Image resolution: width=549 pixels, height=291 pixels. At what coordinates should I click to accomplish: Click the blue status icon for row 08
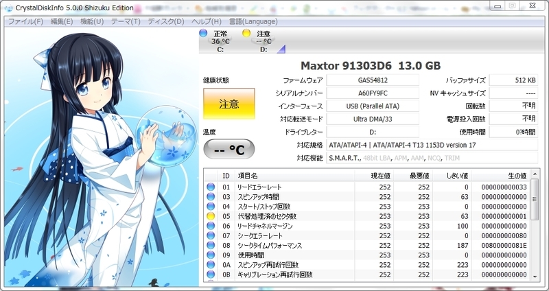[x=211, y=246]
